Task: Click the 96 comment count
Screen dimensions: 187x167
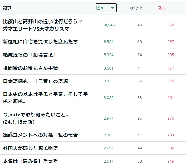Action: [139, 118]
